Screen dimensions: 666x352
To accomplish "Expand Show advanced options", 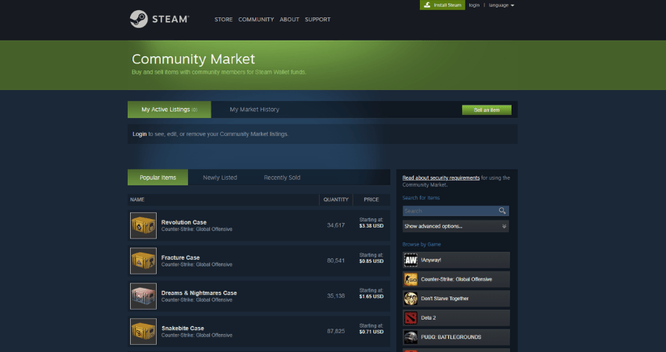I will coord(456,226).
